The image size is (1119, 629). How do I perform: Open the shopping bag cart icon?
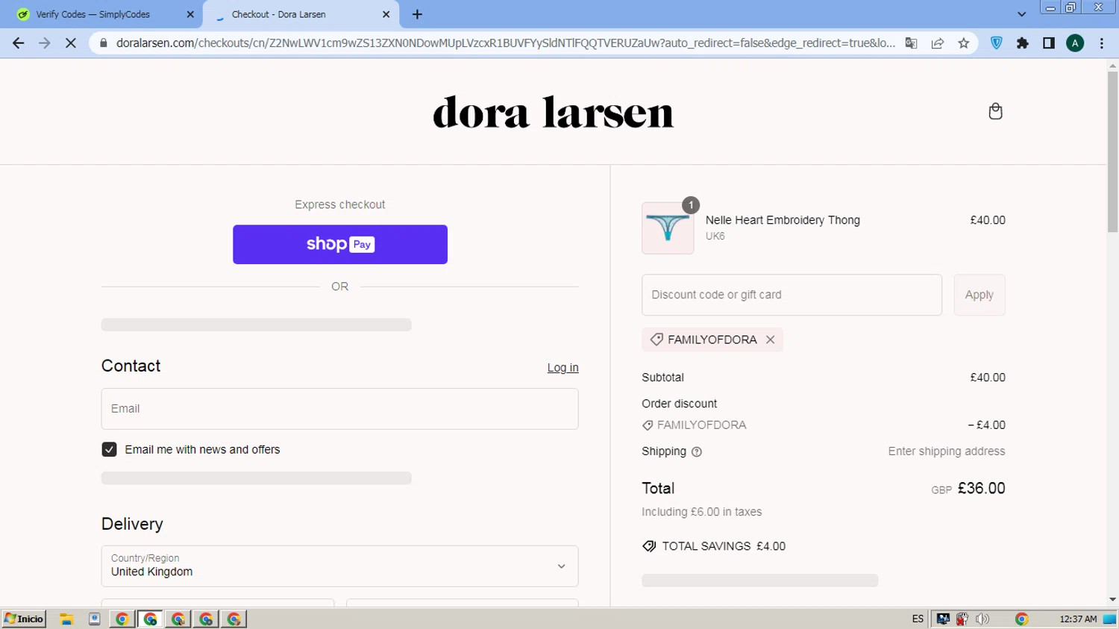(995, 112)
